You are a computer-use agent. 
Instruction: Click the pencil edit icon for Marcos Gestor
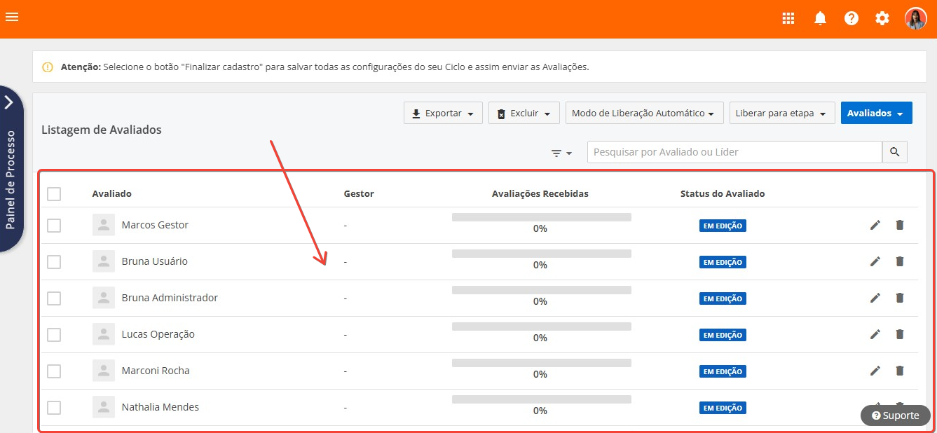875,225
